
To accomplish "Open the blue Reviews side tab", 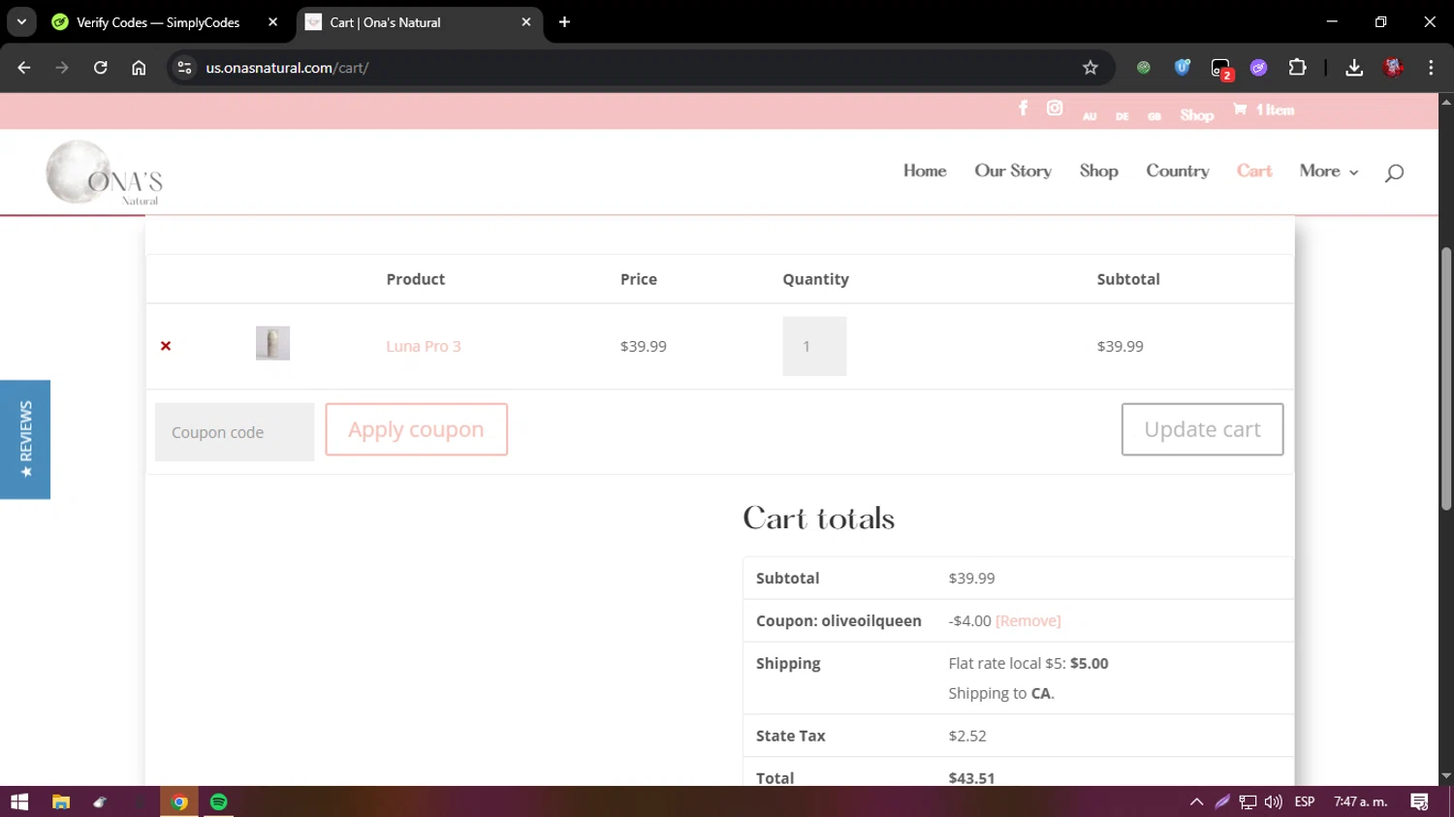I will click(25, 439).
